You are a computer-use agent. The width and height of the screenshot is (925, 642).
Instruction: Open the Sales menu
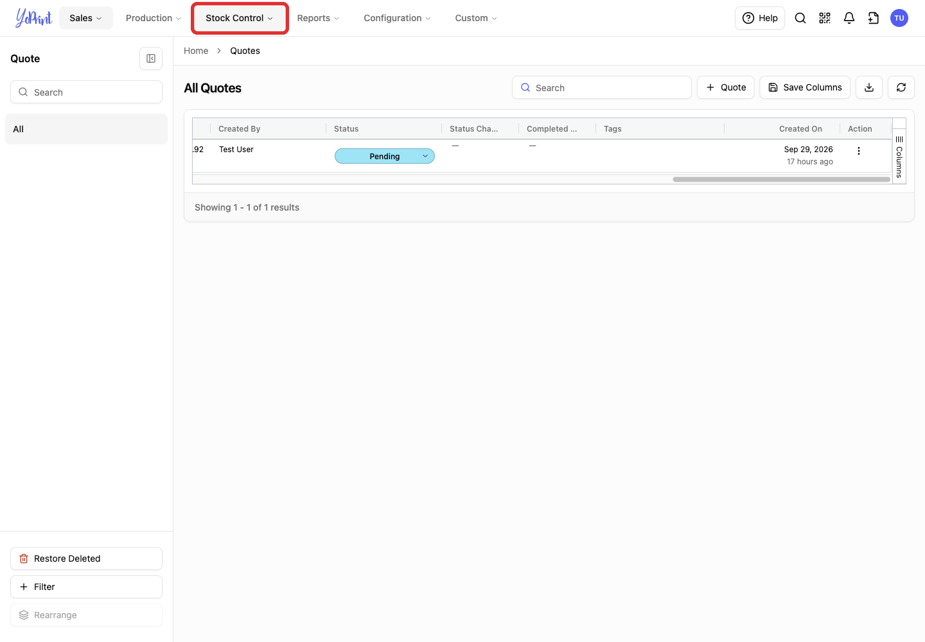[86, 18]
